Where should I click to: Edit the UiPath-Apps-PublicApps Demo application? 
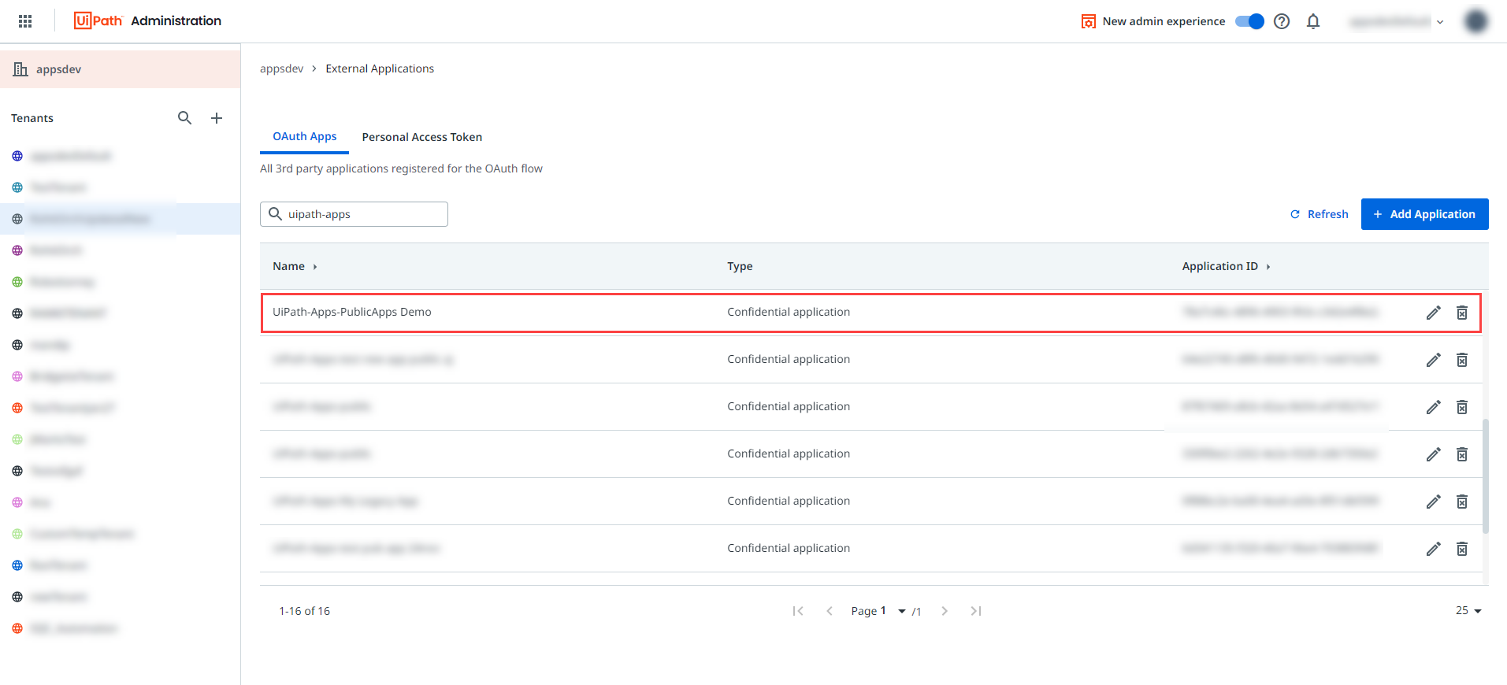[1433, 313]
